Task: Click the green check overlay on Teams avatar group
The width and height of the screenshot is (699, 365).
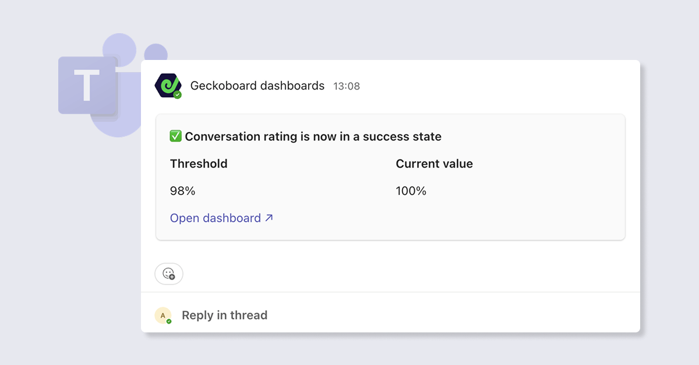Action: (x=176, y=94)
